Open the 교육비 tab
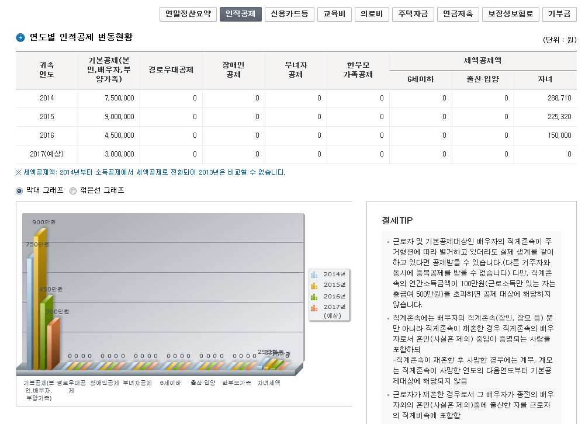This screenshot has width=585, height=424. coord(334,14)
